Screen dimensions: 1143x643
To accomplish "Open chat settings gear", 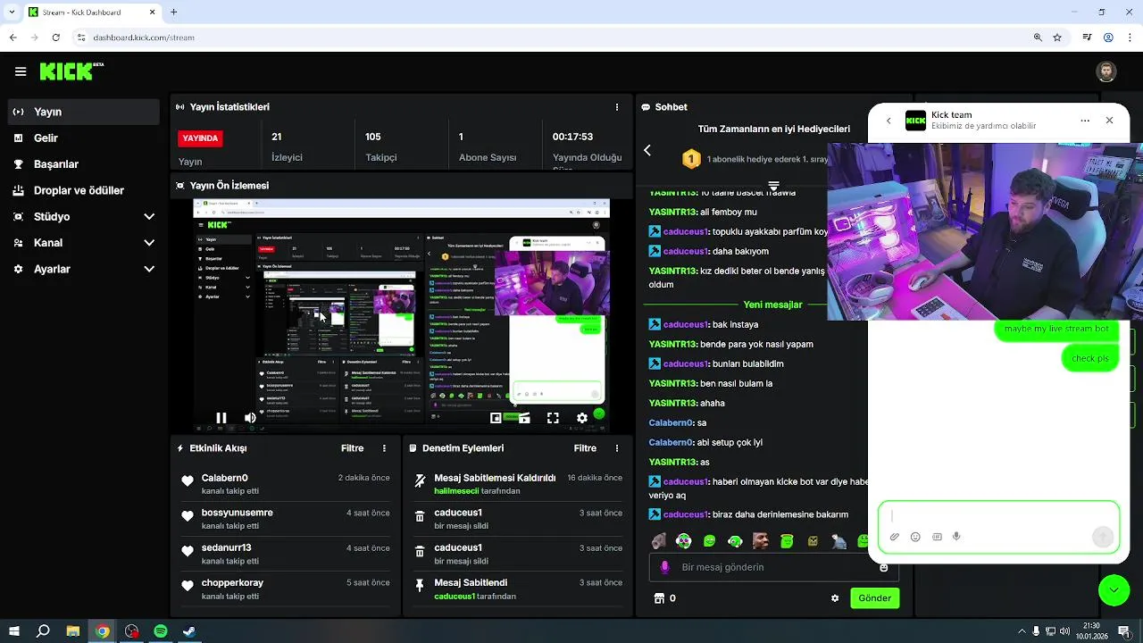I will (835, 598).
